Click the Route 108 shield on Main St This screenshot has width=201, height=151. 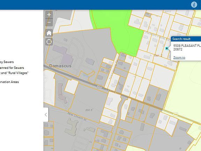point(99,87)
